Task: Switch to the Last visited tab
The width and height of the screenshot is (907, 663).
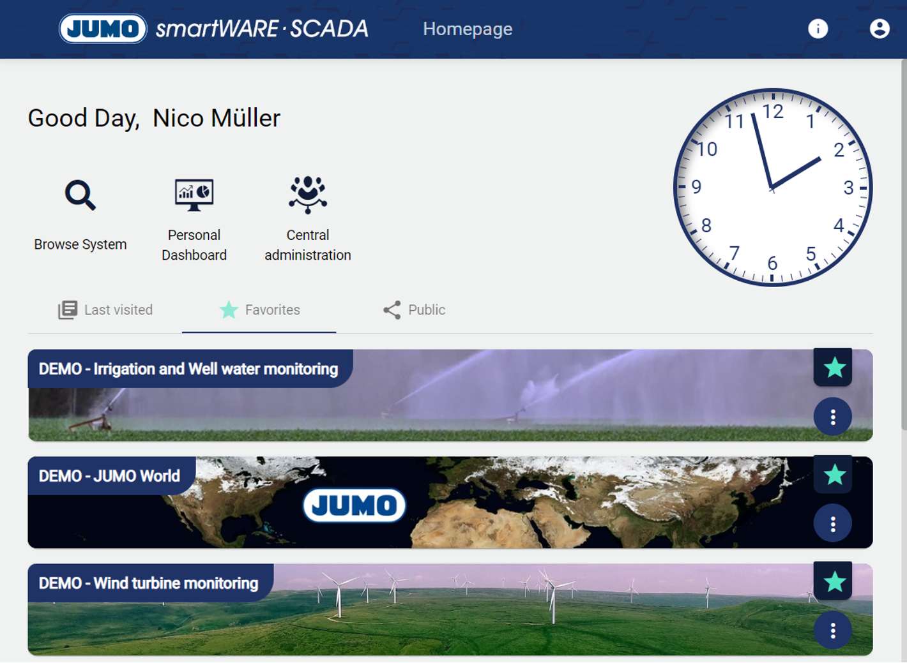Action: pos(105,310)
